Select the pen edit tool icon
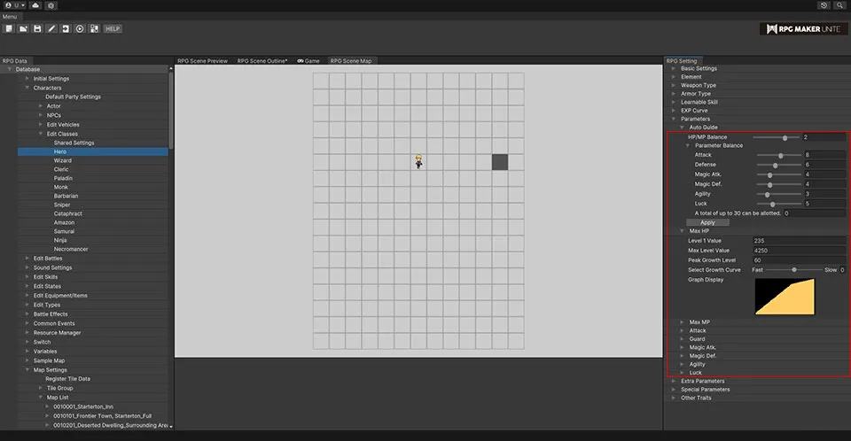851x441 pixels. tap(51, 28)
